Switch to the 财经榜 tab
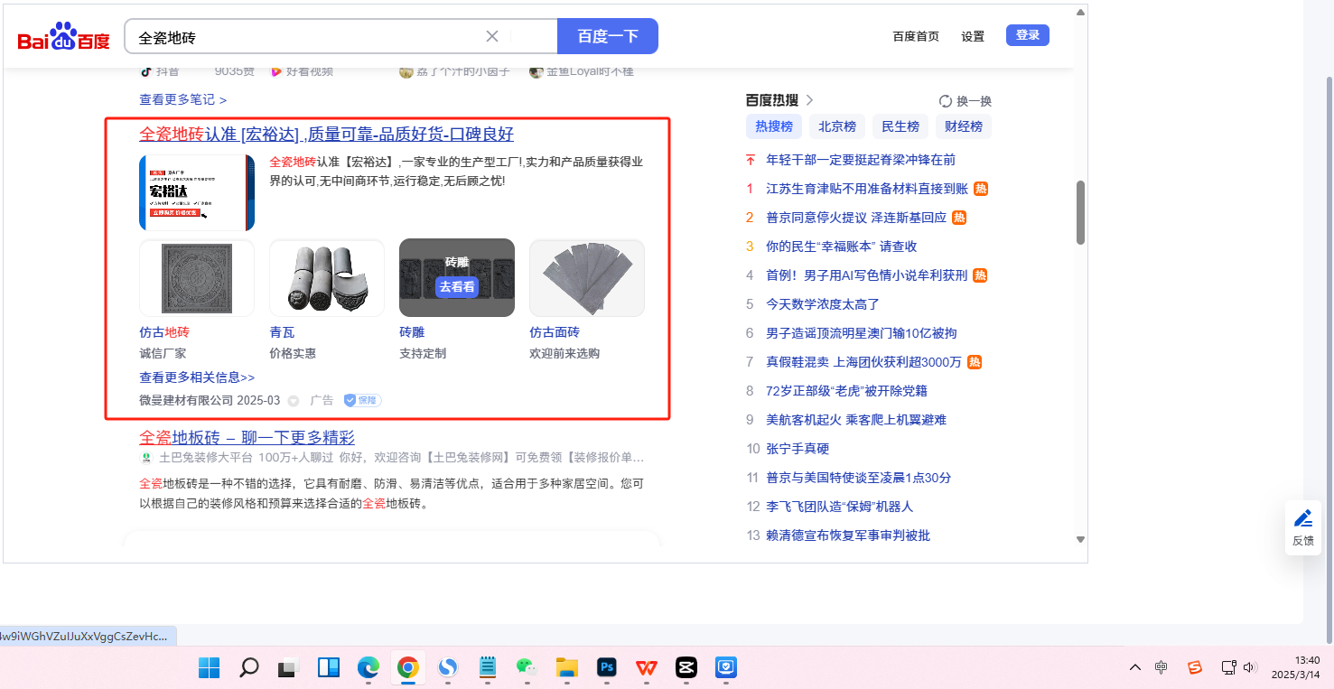This screenshot has height=689, width=1334. pyautogui.click(x=964, y=126)
